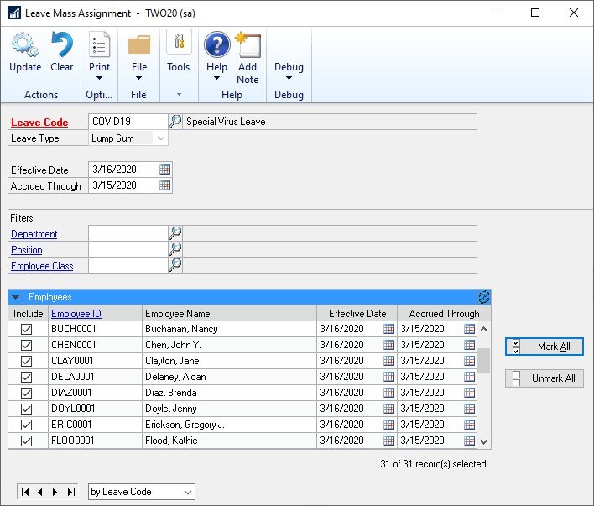
Task: Open the Print options icon
Action: coord(99,44)
